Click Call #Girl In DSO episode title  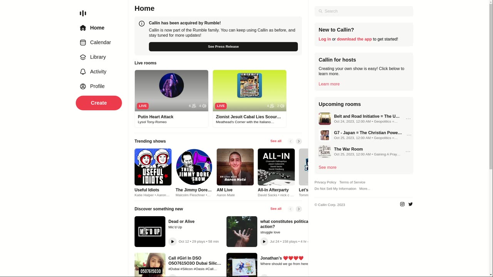(195, 261)
